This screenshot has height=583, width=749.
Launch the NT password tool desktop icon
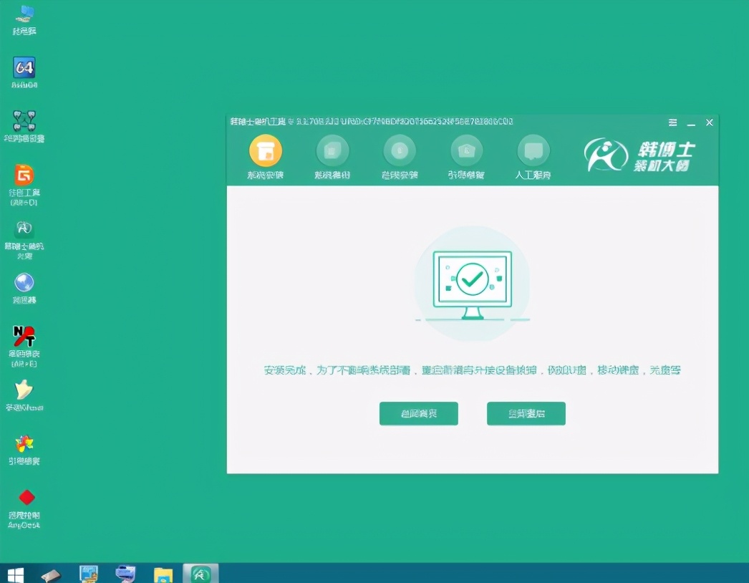[x=24, y=335]
